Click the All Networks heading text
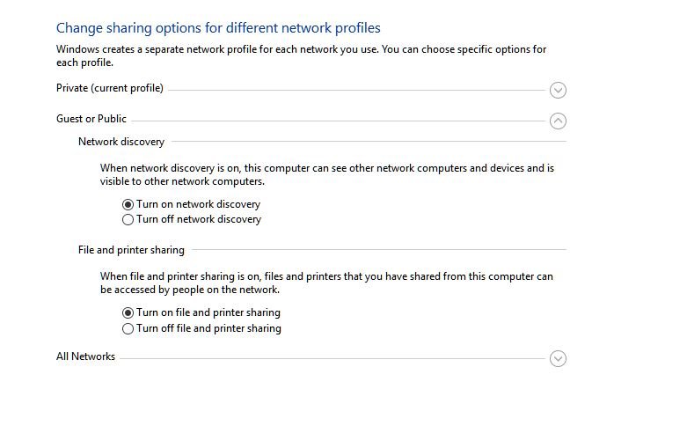The width and height of the screenshot is (687, 448). tap(85, 356)
